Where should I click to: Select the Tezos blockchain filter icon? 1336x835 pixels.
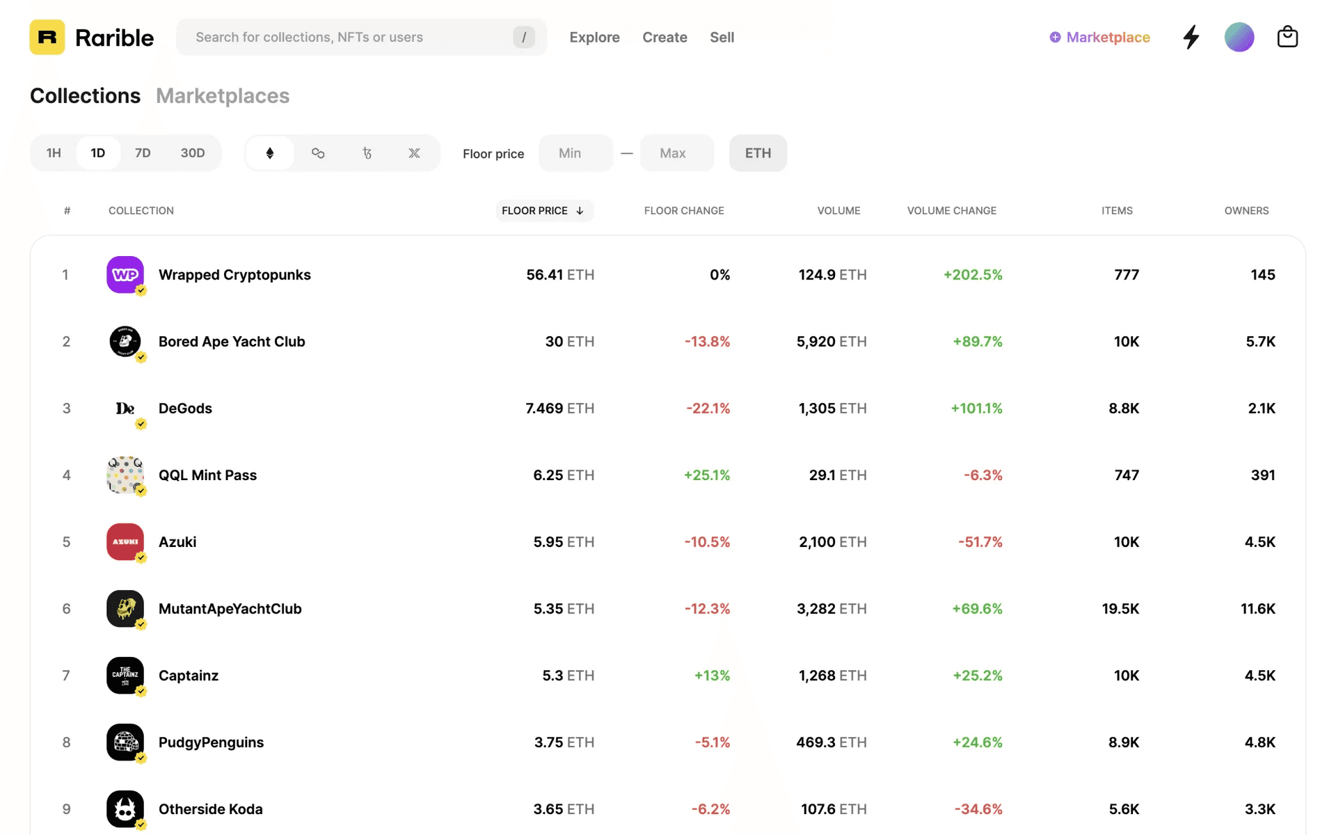tap(367, 153)
